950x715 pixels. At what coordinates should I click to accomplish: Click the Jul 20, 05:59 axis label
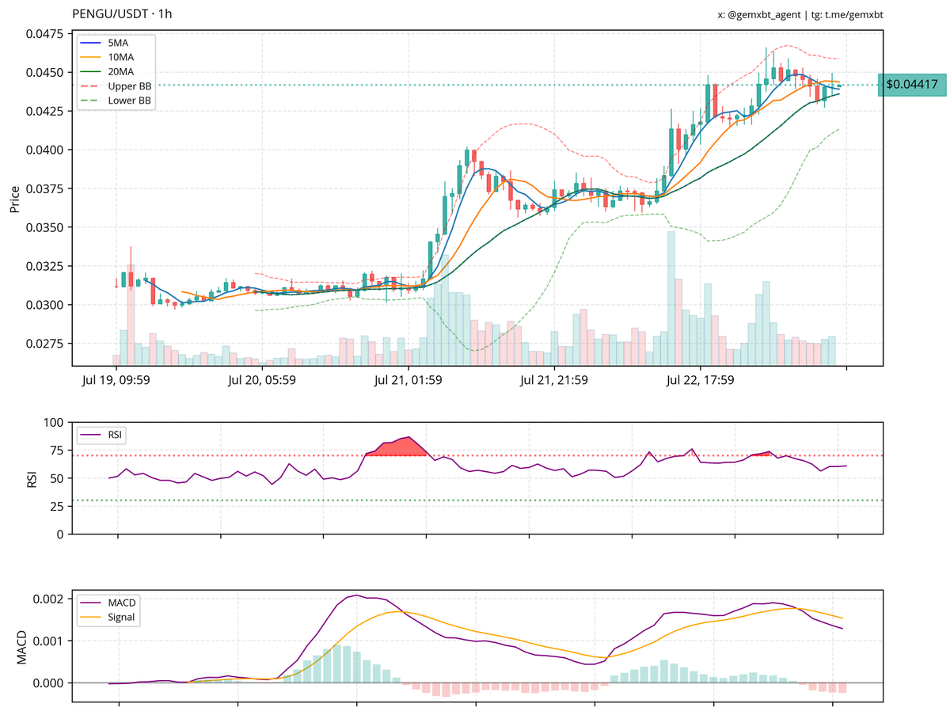click(262, 380)
